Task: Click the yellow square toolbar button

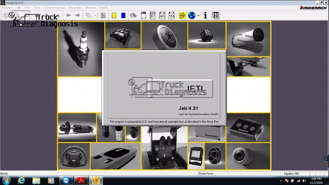Action: [114, 15]
